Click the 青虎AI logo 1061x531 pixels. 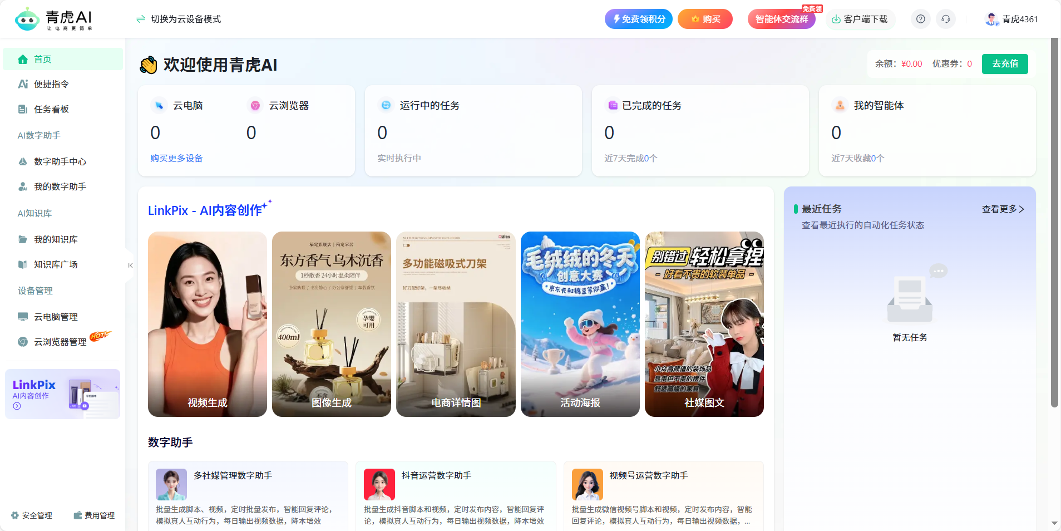(x=53, y=19)
